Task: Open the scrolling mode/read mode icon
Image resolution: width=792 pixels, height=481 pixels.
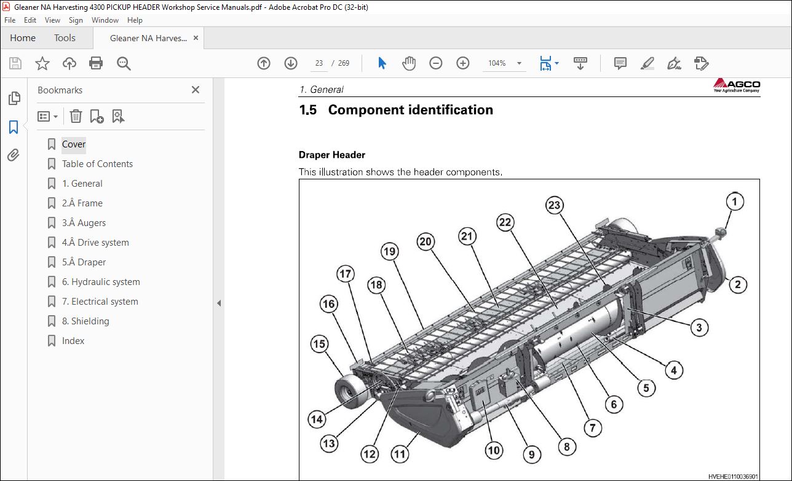Action: click(x=580, y=63)
